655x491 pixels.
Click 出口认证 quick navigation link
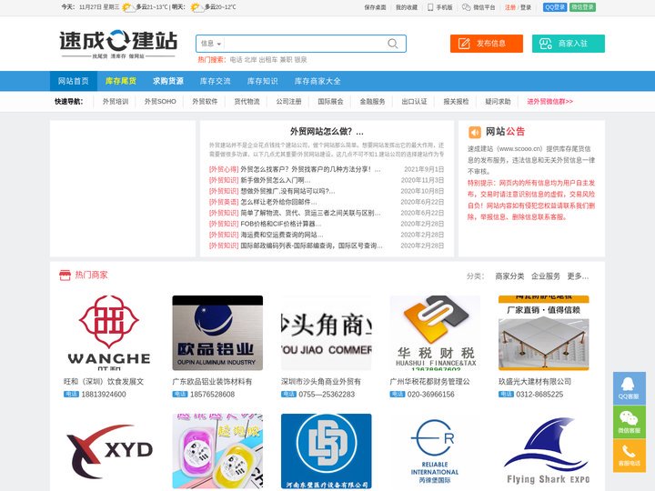[x=415, y=102]
